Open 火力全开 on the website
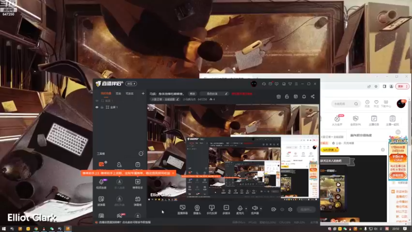This screenshot has width=412, height=232. click(337, 121)
